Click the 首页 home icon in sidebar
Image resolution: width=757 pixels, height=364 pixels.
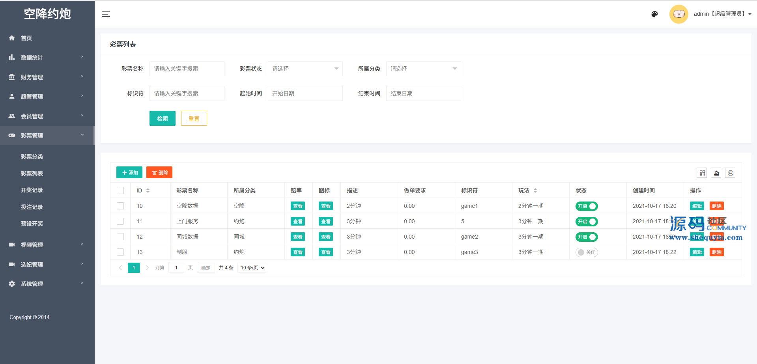pos(12,38)
